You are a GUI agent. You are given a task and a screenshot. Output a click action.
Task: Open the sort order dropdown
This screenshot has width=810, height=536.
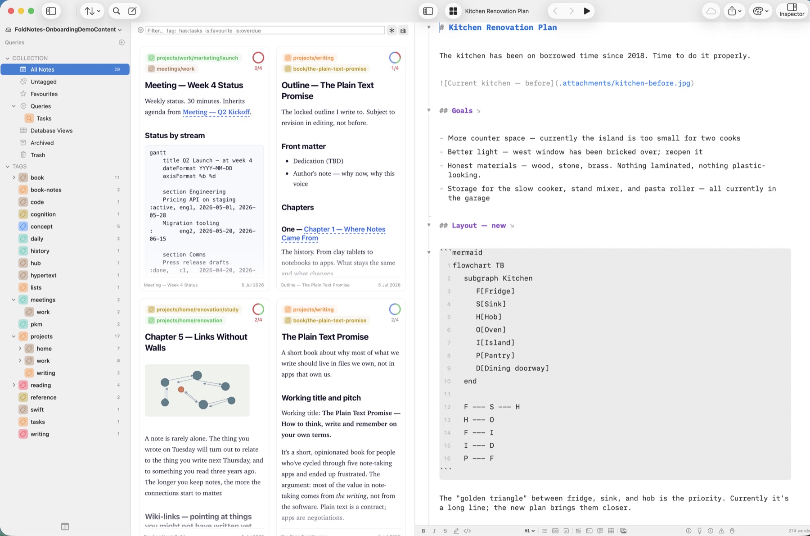click(92, 11)
